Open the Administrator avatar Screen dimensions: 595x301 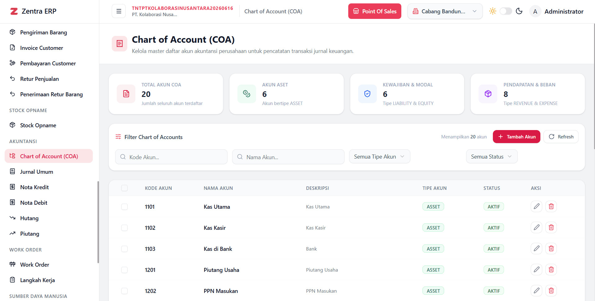[x=535, y=11]
